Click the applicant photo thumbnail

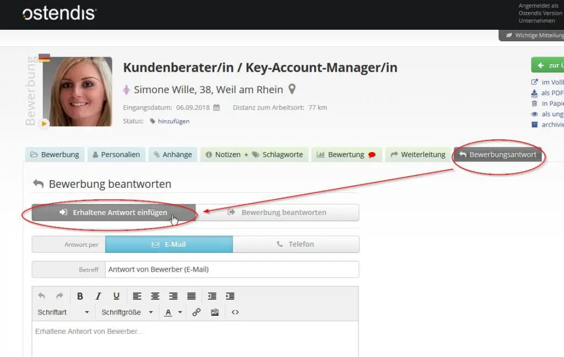coord(77,91)
